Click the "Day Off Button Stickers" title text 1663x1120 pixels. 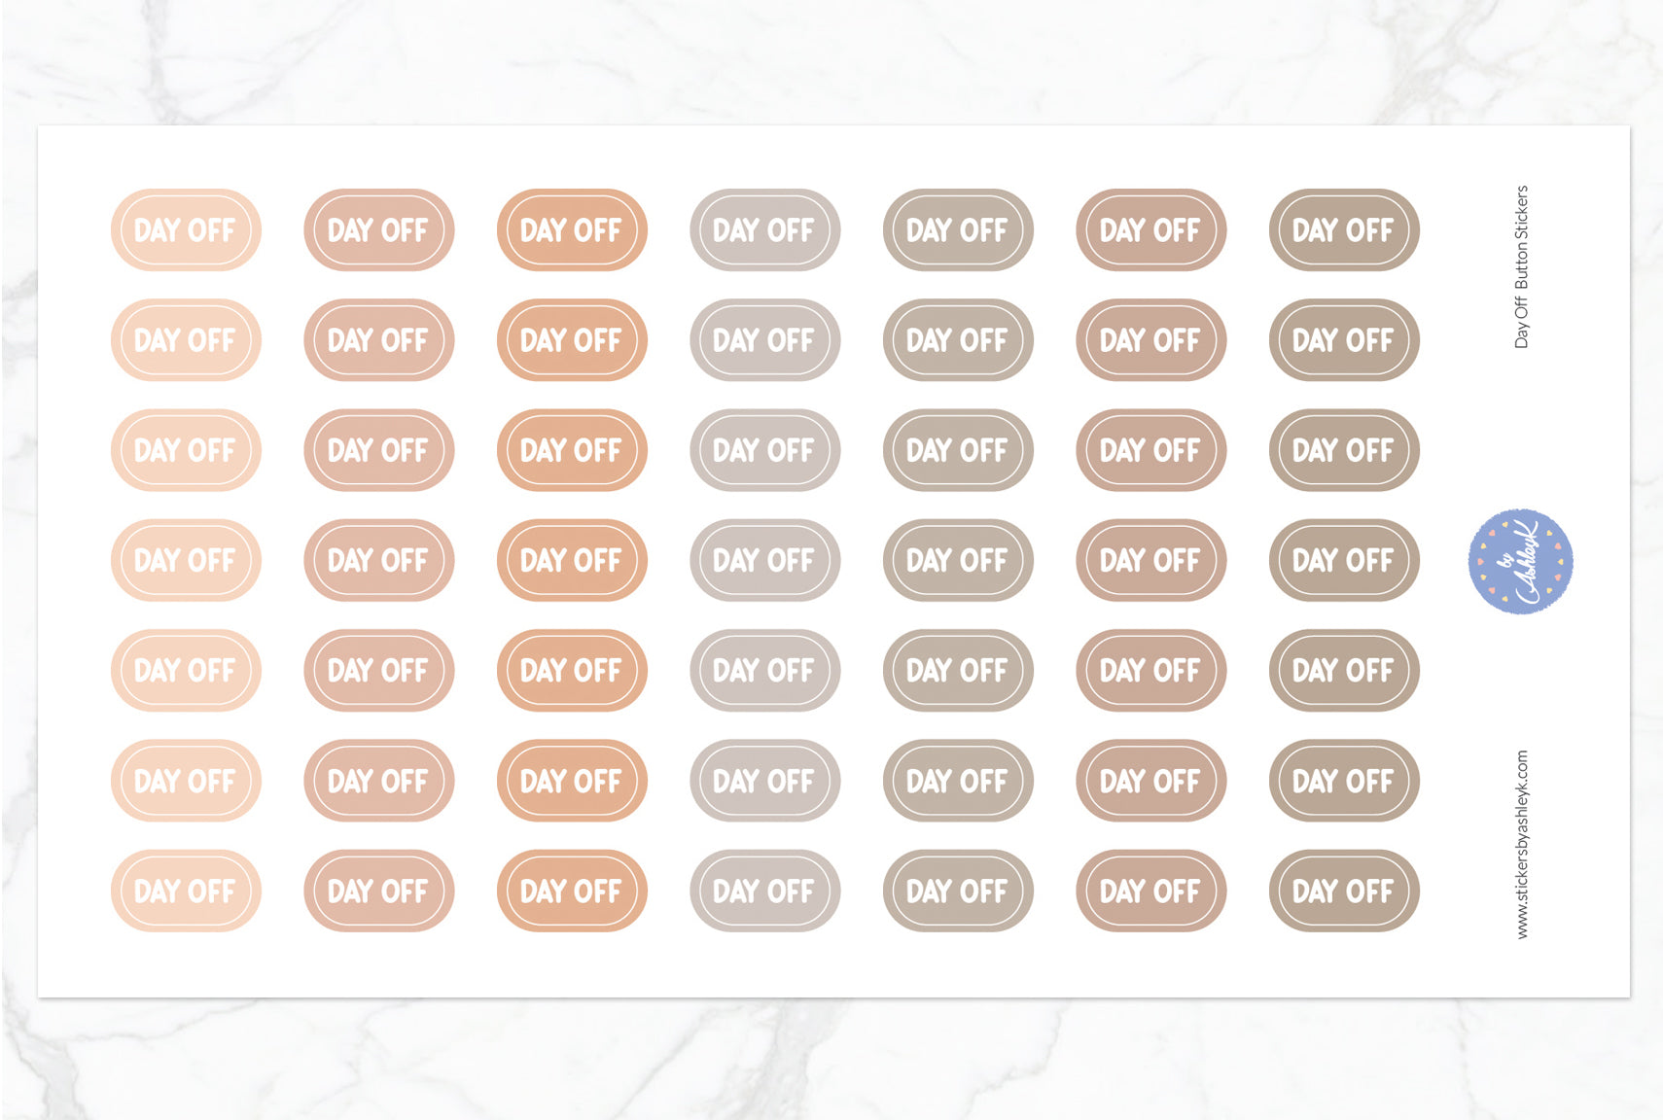pyautogui.click(x=1522, y=266)
